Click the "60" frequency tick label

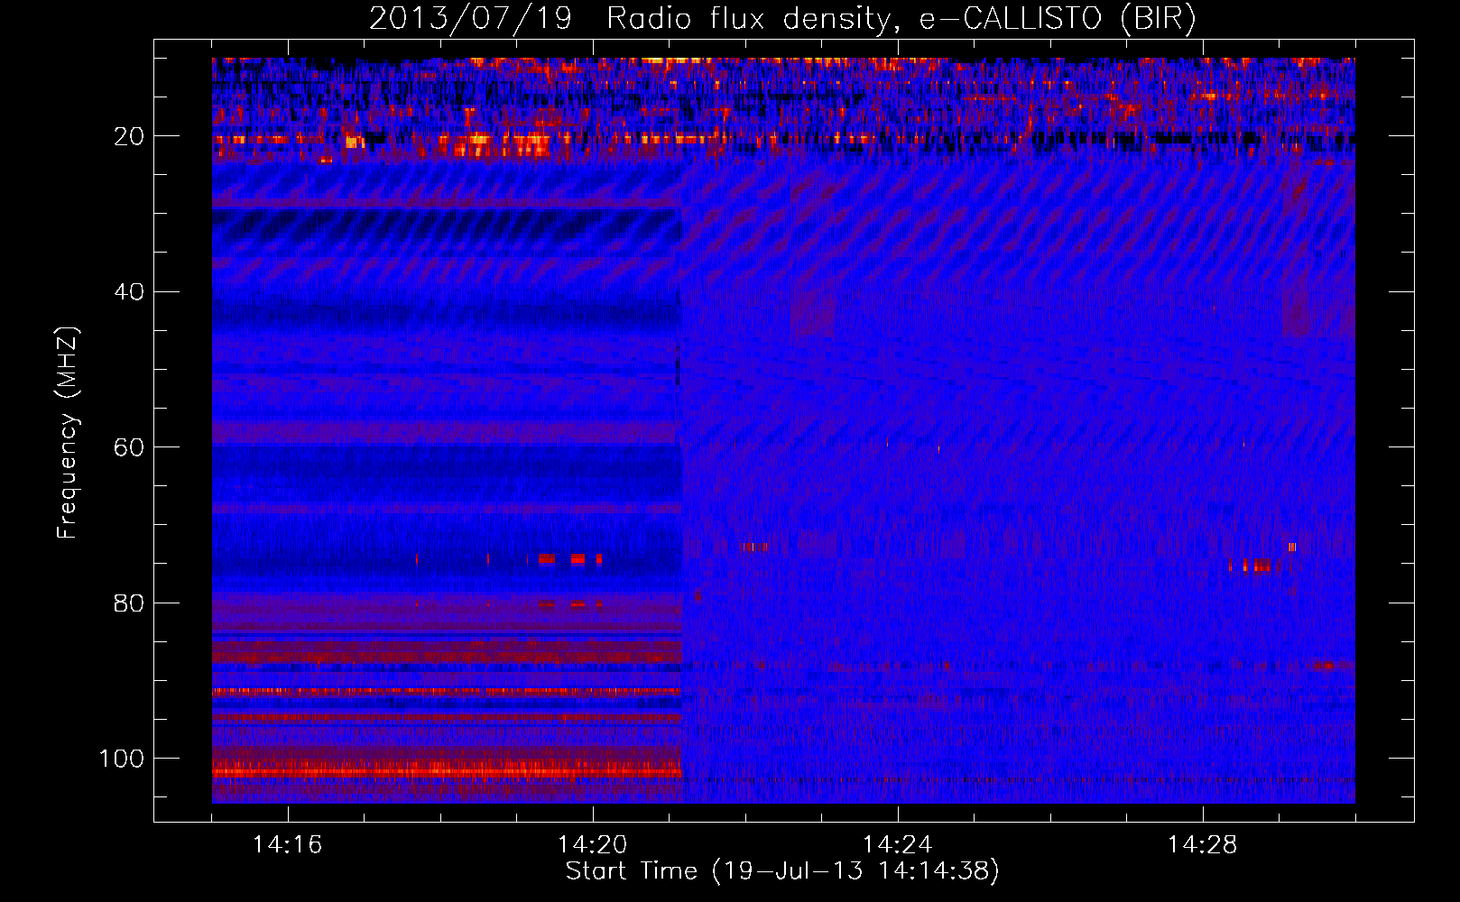point(130,448)
